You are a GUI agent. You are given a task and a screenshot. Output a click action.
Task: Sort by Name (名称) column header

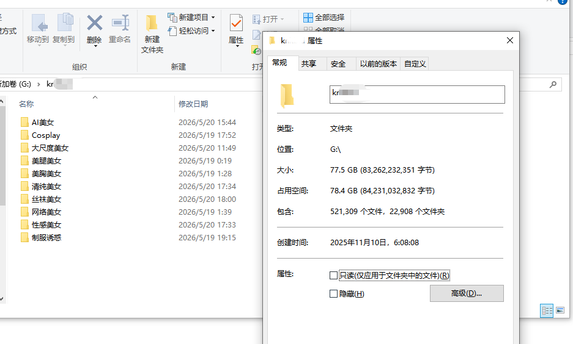[26, 104]
